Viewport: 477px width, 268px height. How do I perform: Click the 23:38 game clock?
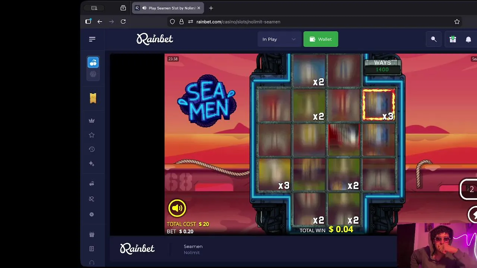(173, 59)
